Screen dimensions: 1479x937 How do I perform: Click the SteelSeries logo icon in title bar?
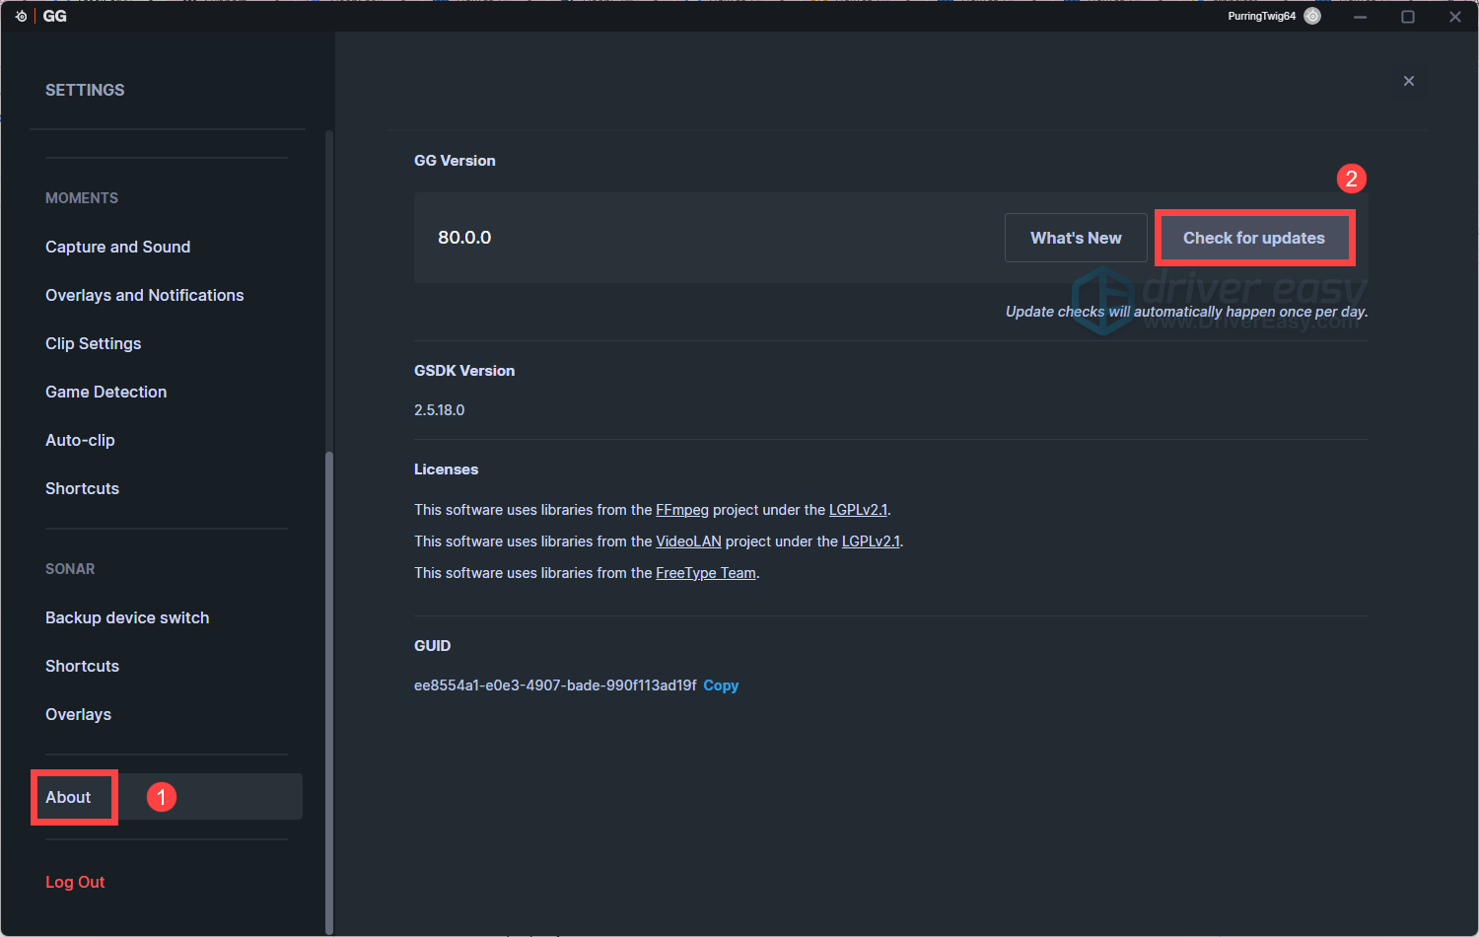(21, 16)
